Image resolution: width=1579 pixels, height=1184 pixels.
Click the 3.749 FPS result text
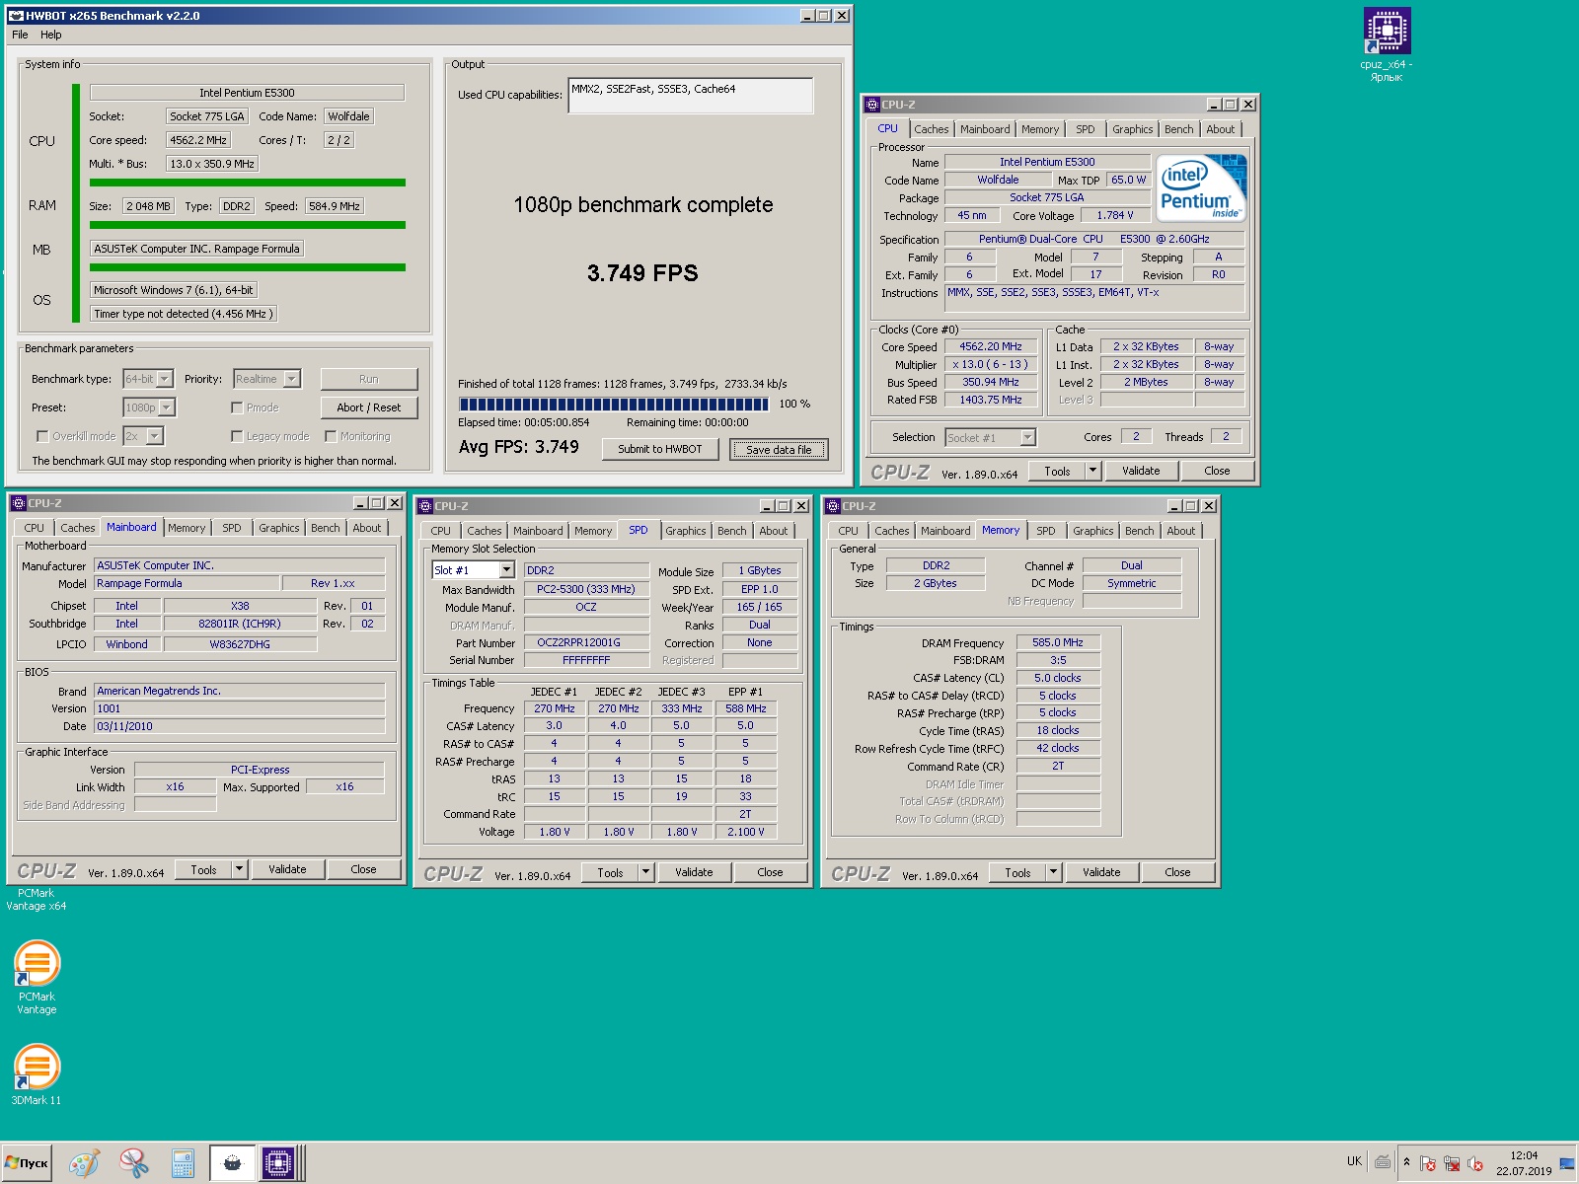click(x=642, y=273)
